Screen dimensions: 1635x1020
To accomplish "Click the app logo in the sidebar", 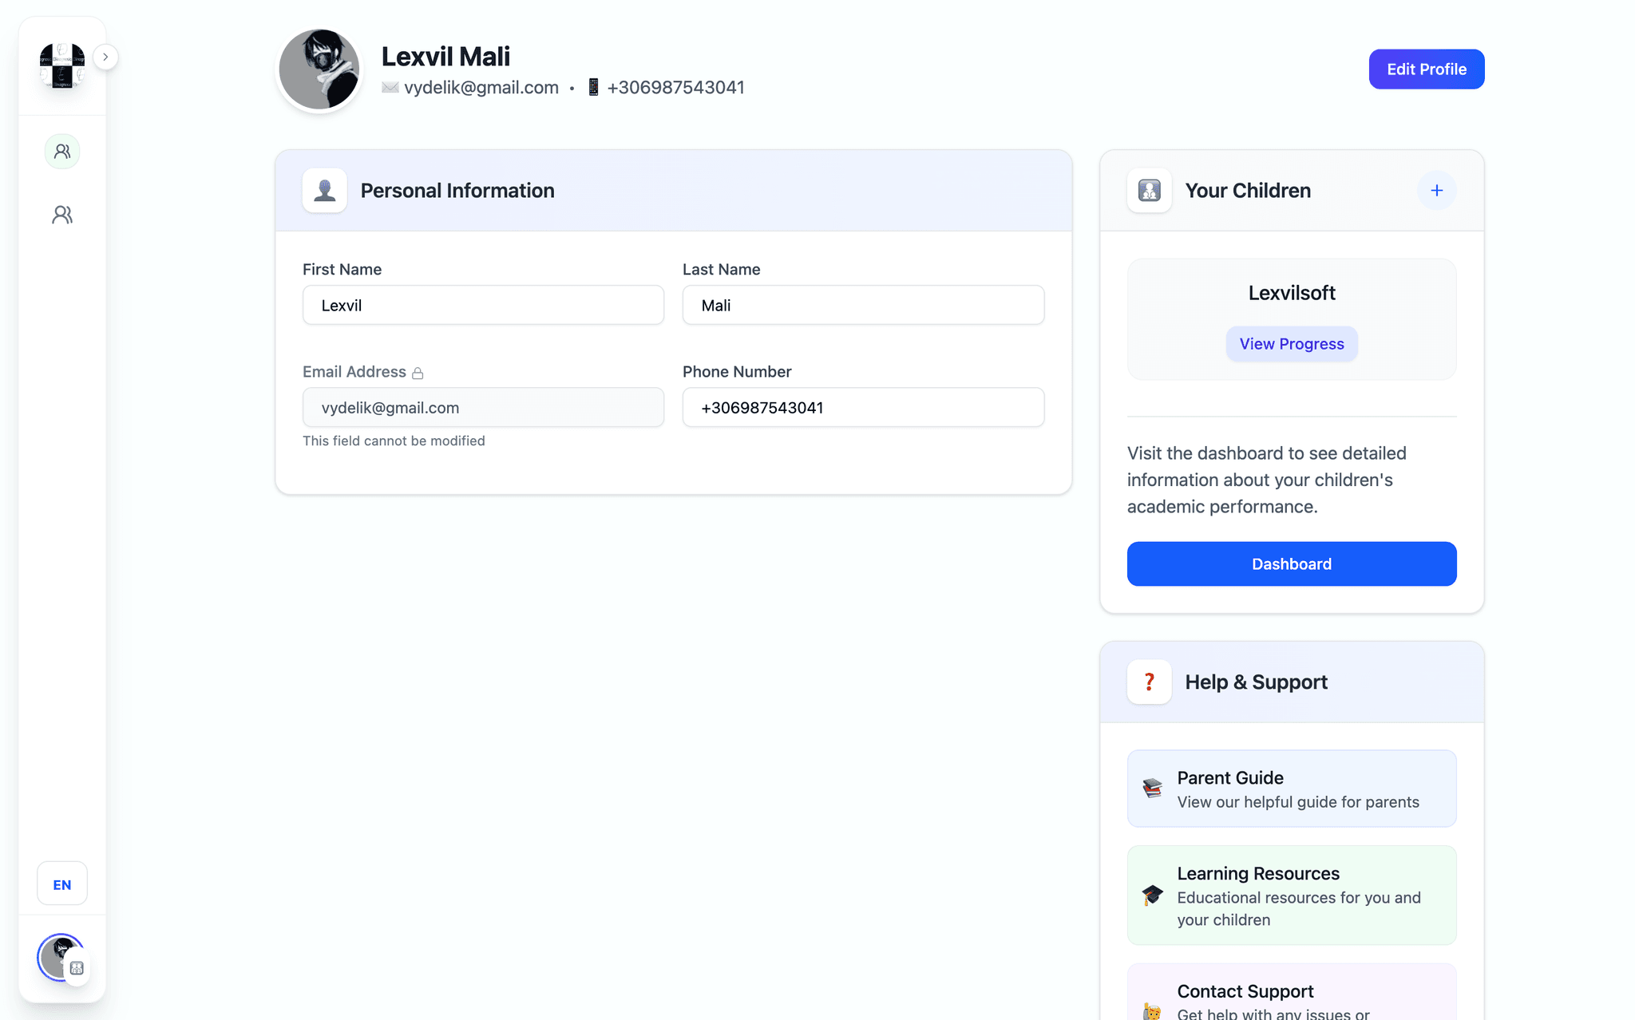I will [x=62, y=65].
